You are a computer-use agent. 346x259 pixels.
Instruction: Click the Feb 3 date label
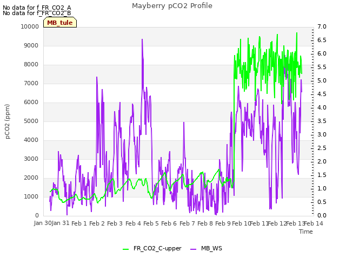[x=115, y=223]
